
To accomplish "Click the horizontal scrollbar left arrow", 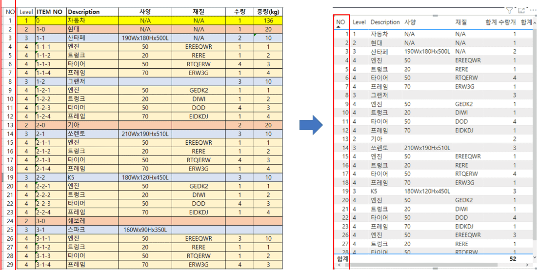I will click(x=339, y=265).
